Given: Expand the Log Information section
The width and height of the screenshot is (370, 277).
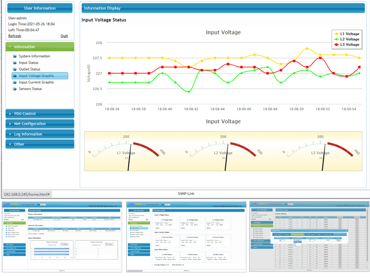Looking at the screenshot, I should coord(40,134).
